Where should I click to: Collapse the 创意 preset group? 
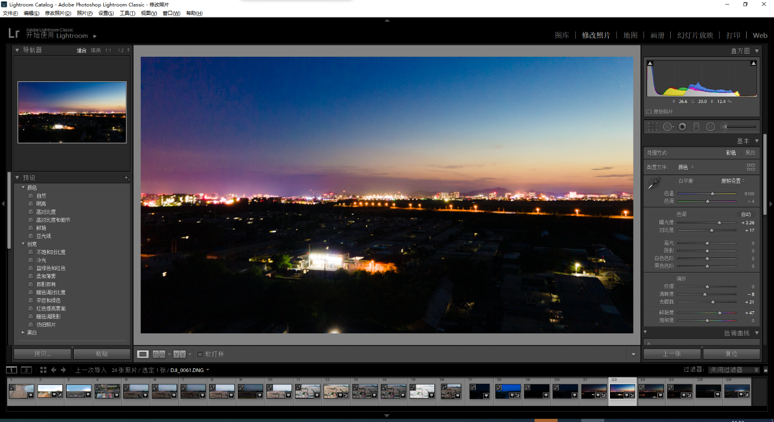click(23, 244)
